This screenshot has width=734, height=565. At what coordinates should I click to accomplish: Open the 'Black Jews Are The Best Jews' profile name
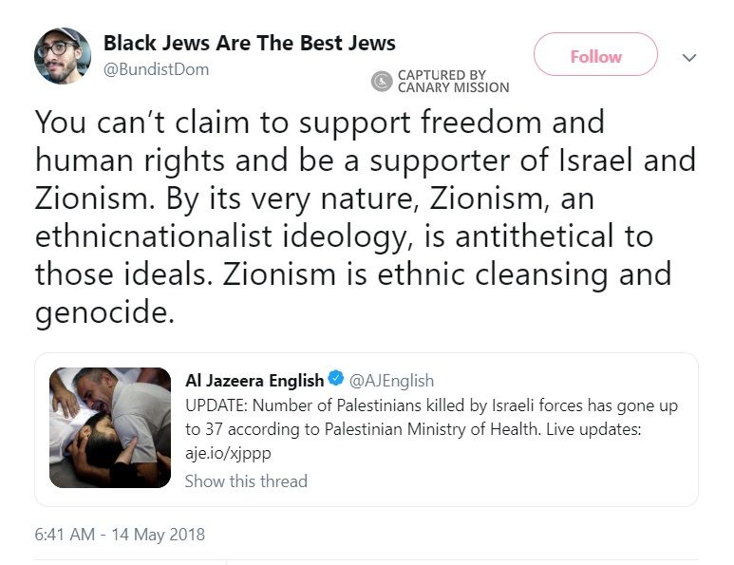[x=249, y=44]
